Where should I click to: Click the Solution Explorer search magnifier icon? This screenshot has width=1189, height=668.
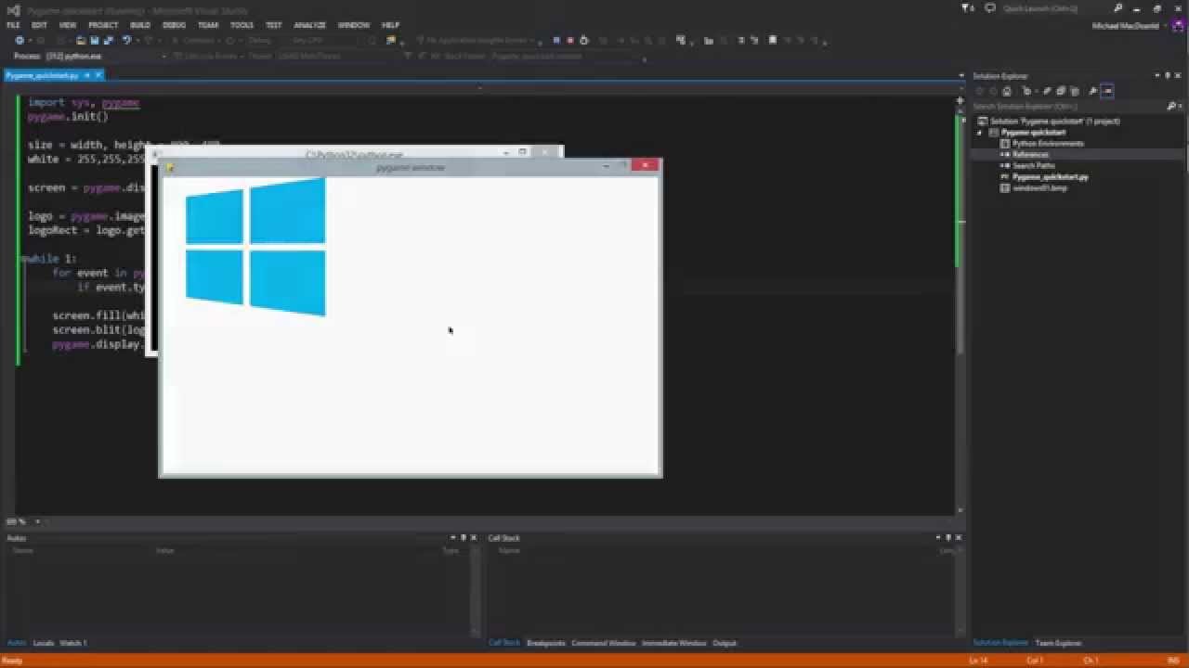1171,107
